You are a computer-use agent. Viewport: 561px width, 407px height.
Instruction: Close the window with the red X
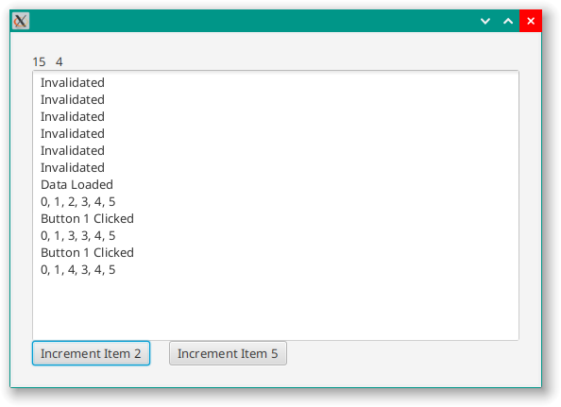click(x=531, y=21)
